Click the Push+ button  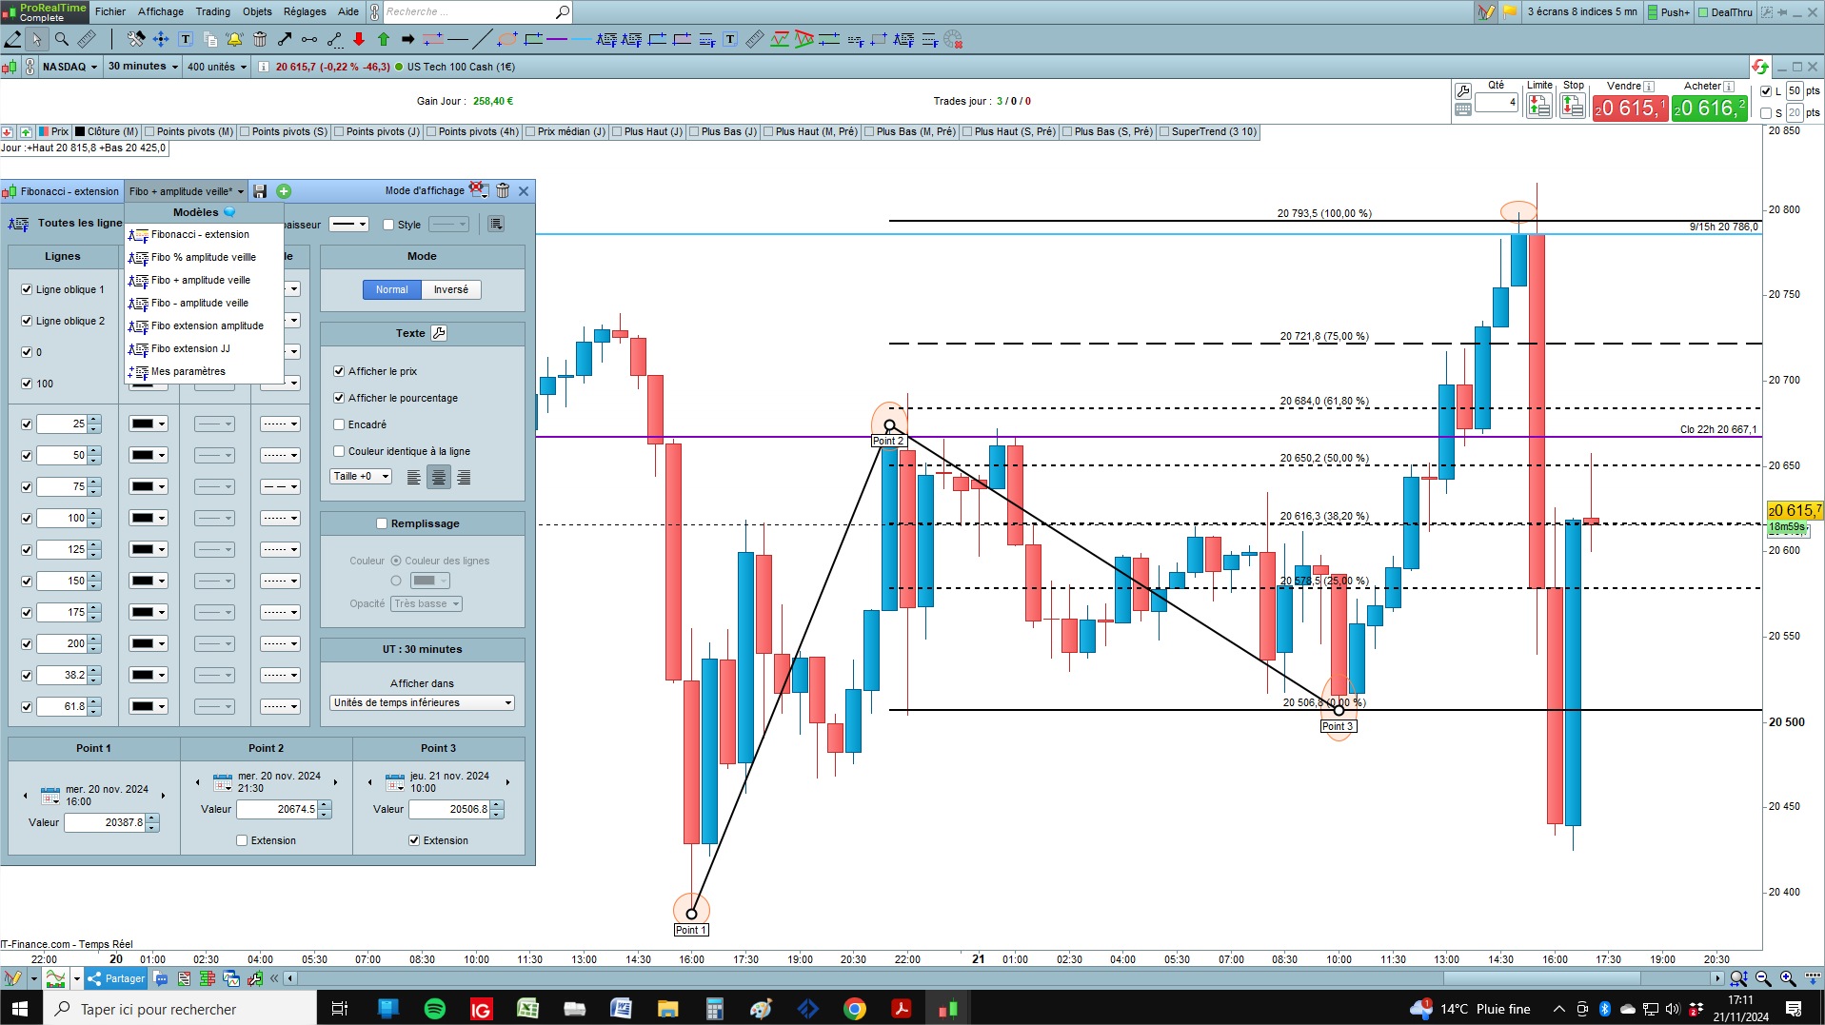coord(1668,11)
